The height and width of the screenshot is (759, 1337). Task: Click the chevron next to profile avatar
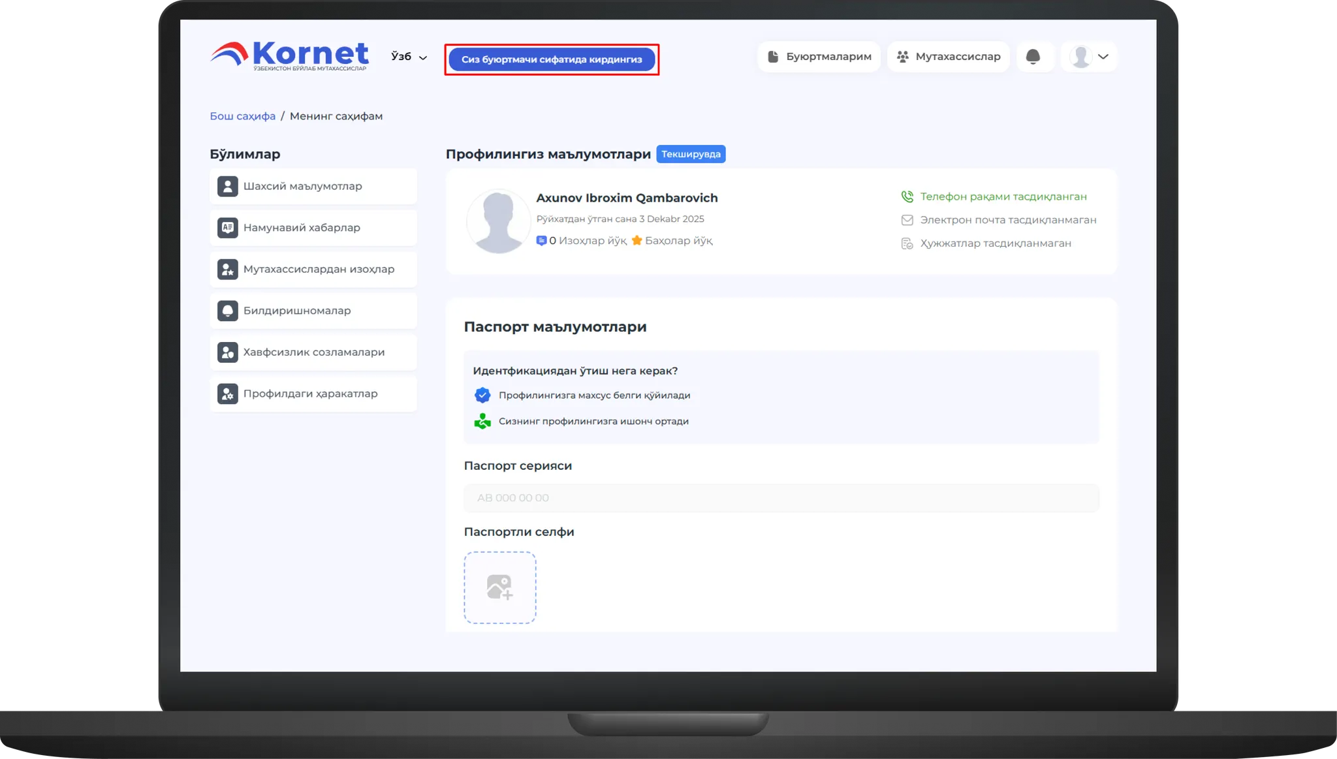[1103, 57]
